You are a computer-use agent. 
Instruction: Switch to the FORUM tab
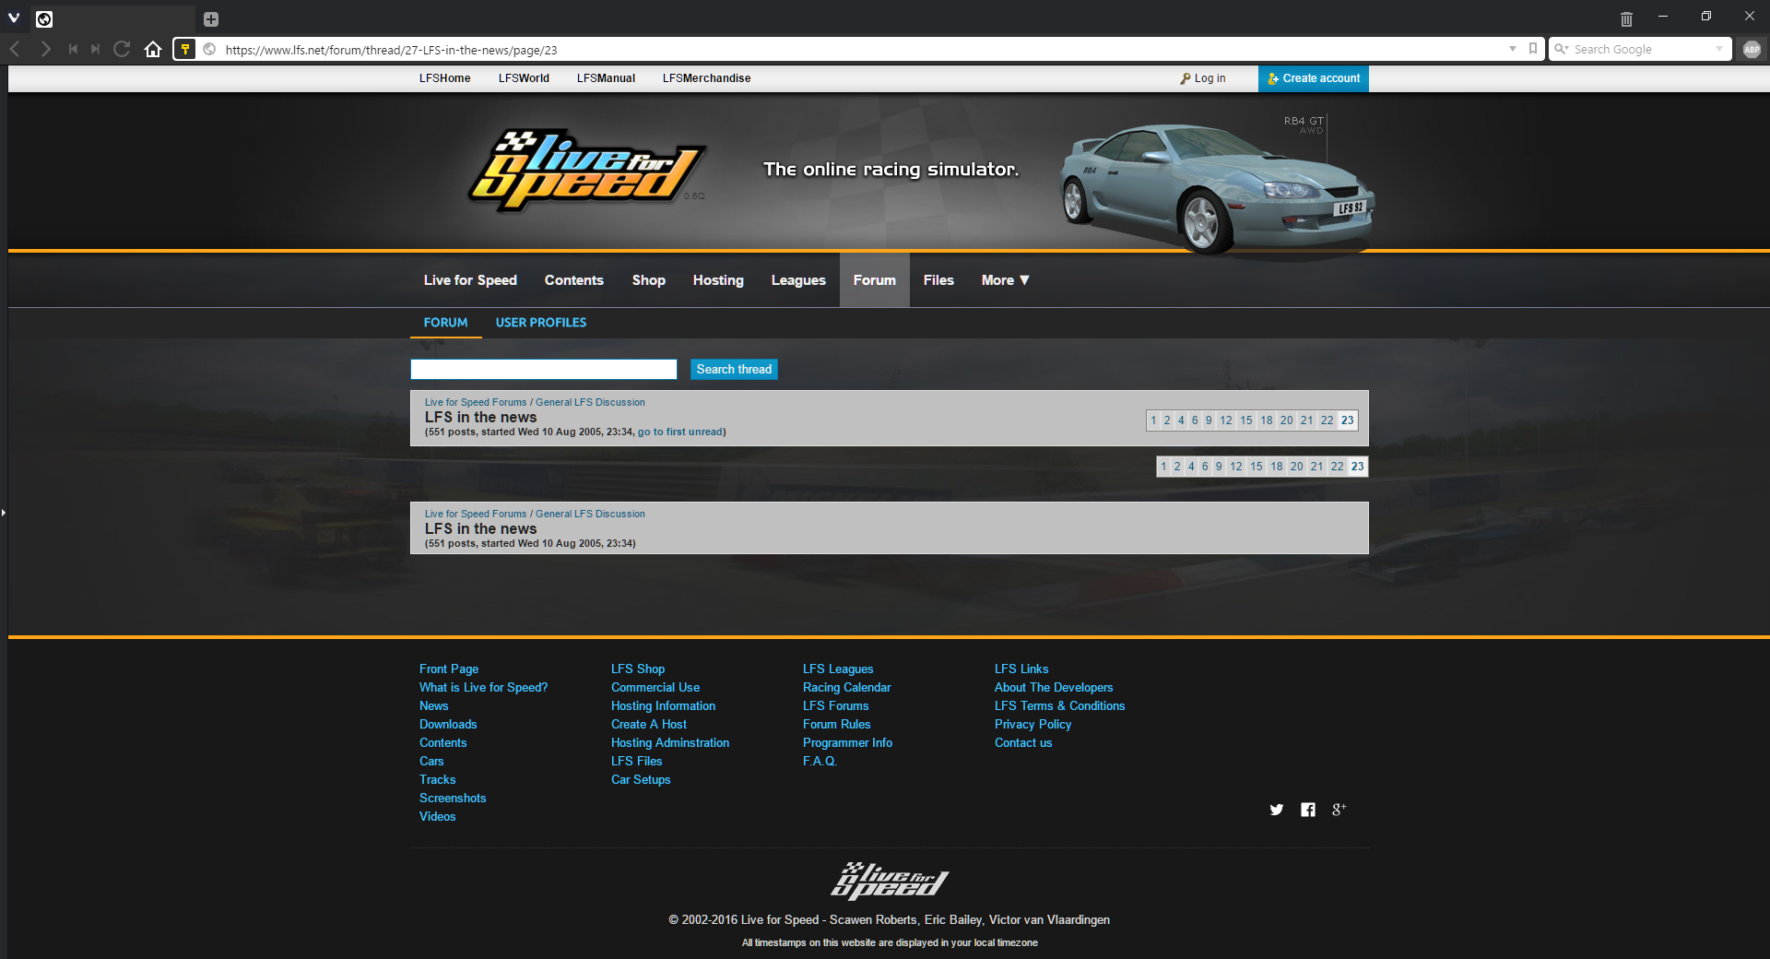(446, 323)
